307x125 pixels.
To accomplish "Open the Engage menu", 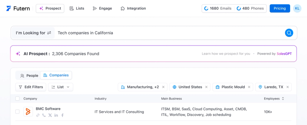I will point(103,8).
